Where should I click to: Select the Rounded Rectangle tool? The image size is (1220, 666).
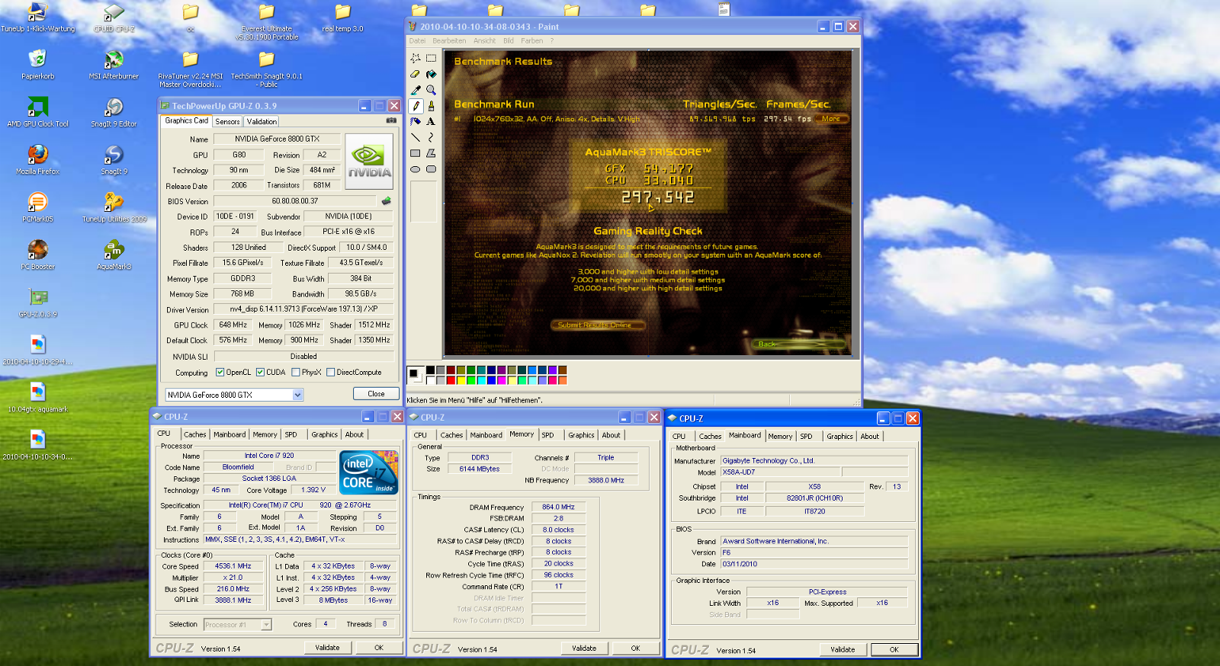coord(431,169)
